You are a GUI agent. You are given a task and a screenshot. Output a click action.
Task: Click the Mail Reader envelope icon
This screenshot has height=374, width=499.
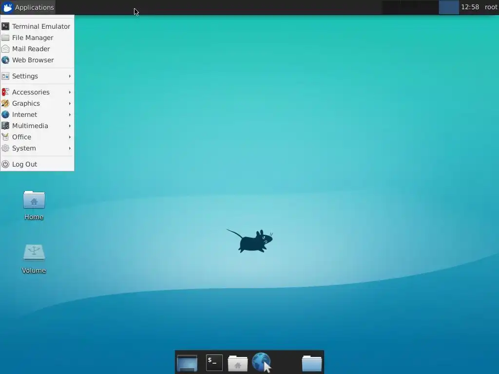(5, 49)
